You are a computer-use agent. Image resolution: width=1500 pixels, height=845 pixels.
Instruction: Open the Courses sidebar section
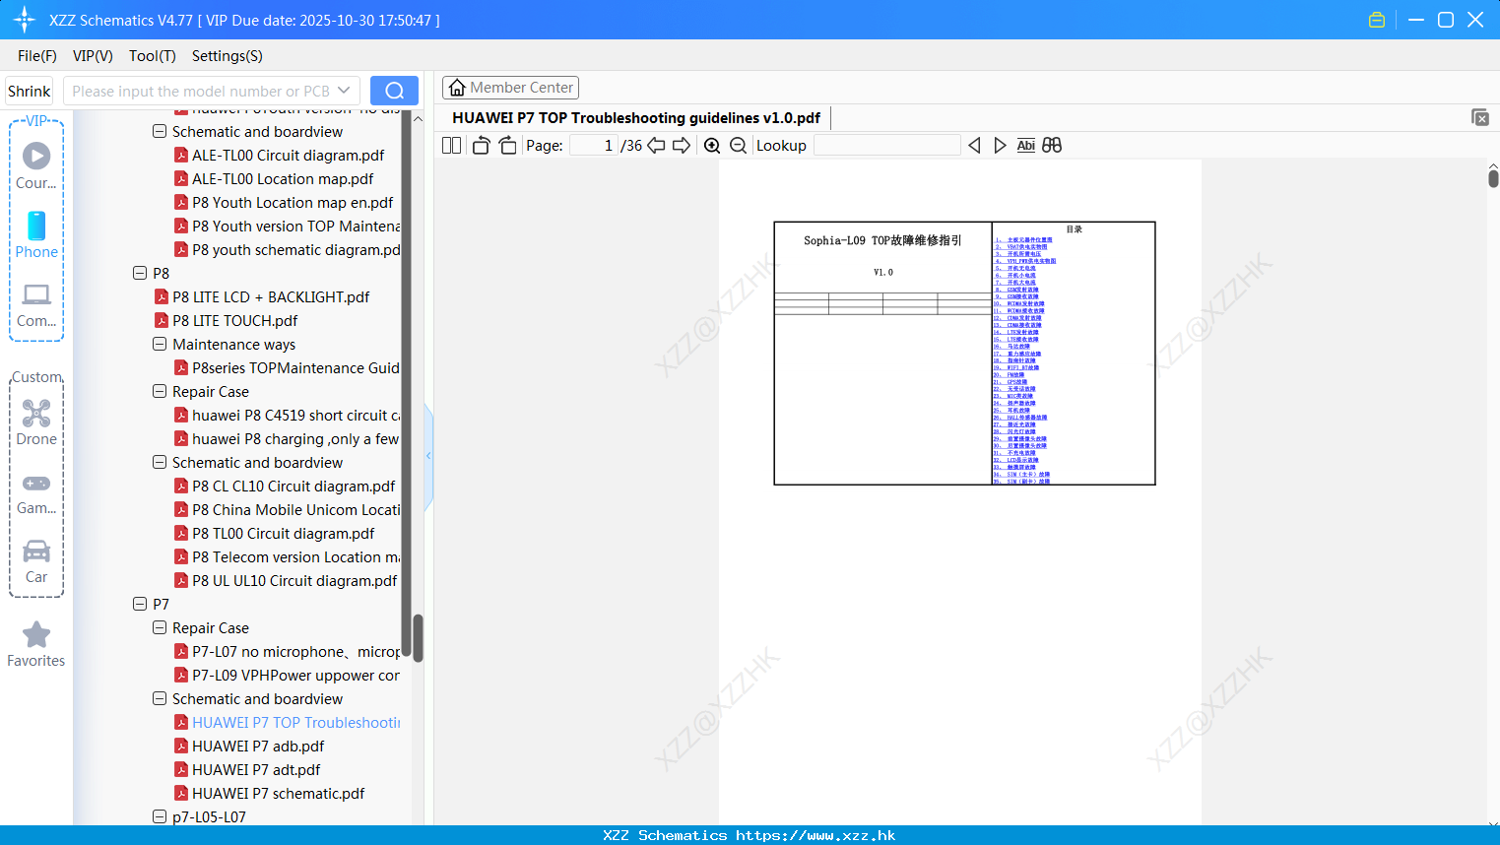36,165
